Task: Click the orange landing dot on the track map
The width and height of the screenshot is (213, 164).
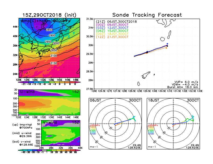Action: pos(166,48)
